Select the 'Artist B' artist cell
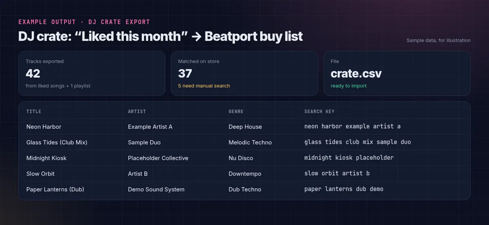 (x=138, y=174)
